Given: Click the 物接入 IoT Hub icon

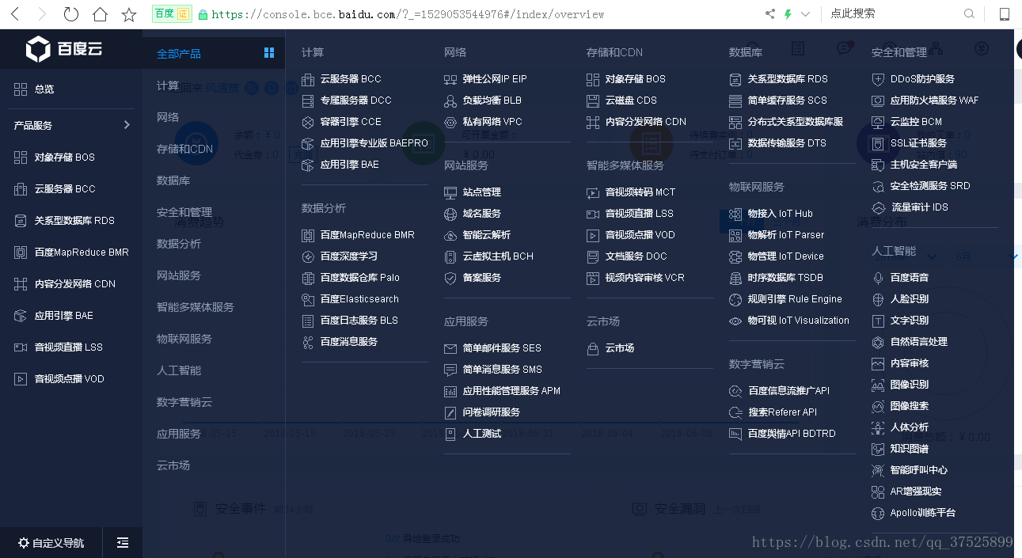Looking at the screenshot, I should click(x=735, y=214).
